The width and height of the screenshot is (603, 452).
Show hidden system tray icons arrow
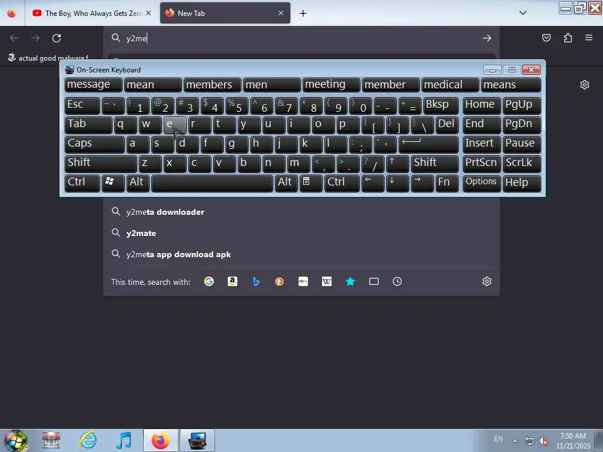tap(515, 441)
